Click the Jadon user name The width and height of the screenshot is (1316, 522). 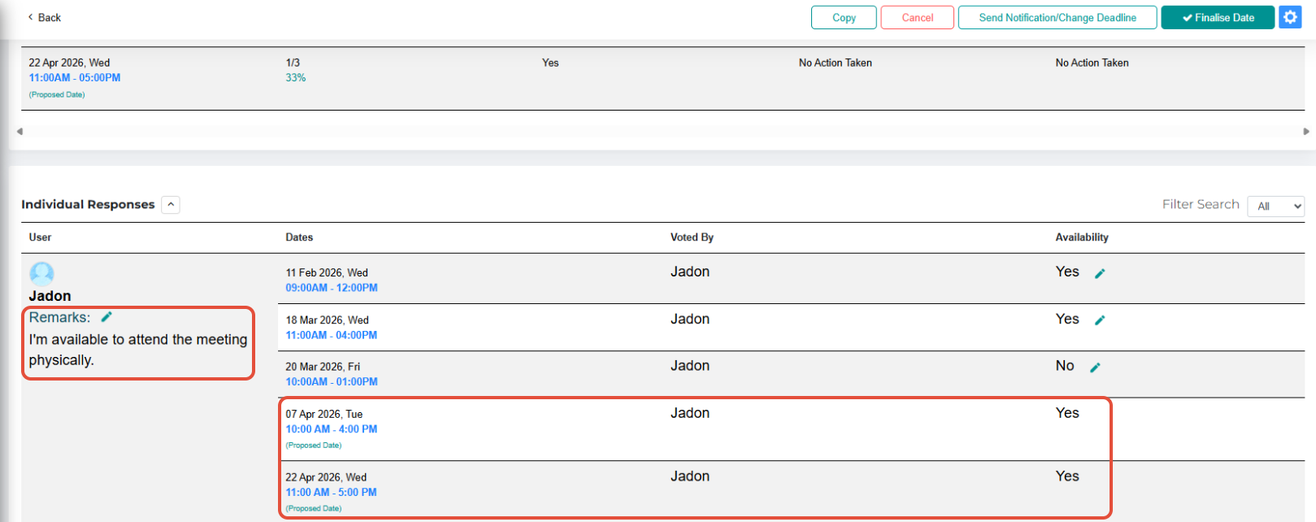(50, 296)
